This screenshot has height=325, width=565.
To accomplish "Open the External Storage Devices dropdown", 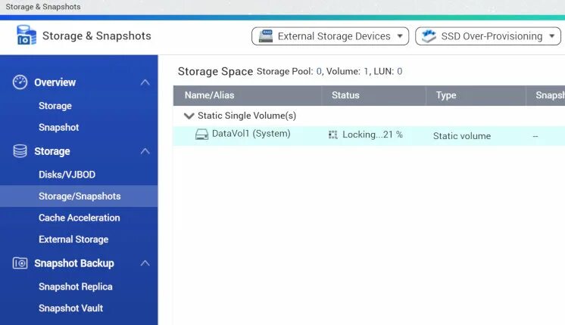I will [401, 36].
